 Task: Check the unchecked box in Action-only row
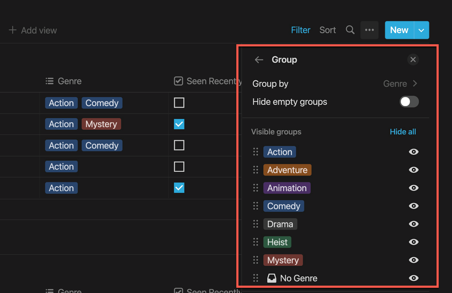179,167
